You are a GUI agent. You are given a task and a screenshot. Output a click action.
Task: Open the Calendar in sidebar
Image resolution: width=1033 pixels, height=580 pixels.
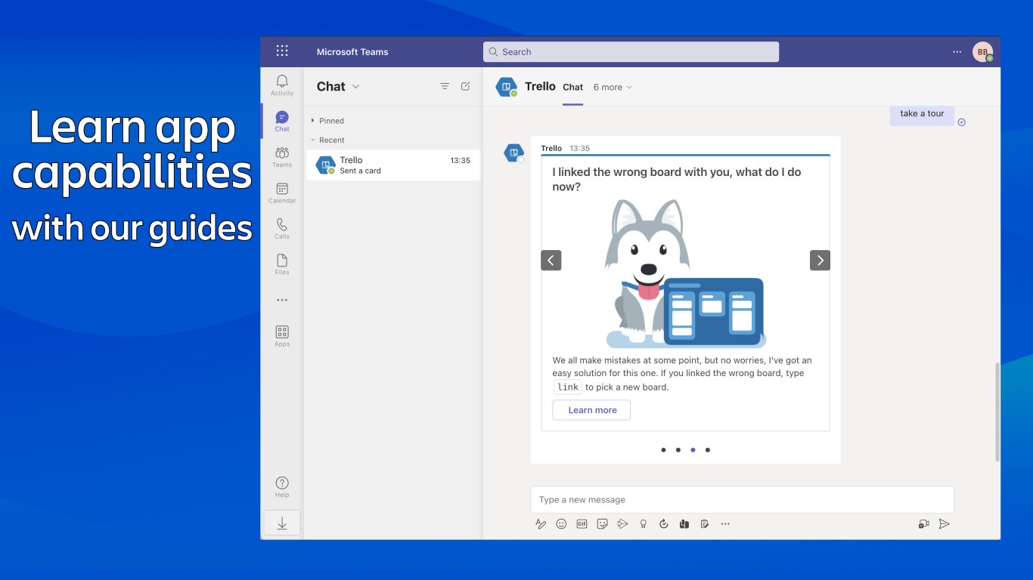282,193
